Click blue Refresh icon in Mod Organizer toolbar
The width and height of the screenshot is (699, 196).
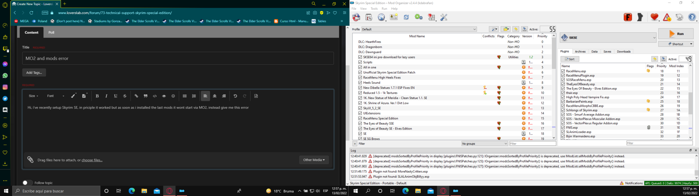[x=406, y=17]
